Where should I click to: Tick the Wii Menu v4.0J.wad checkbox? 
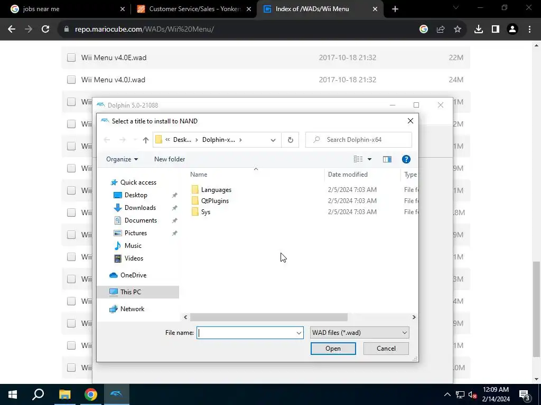[x=71, y=80]
